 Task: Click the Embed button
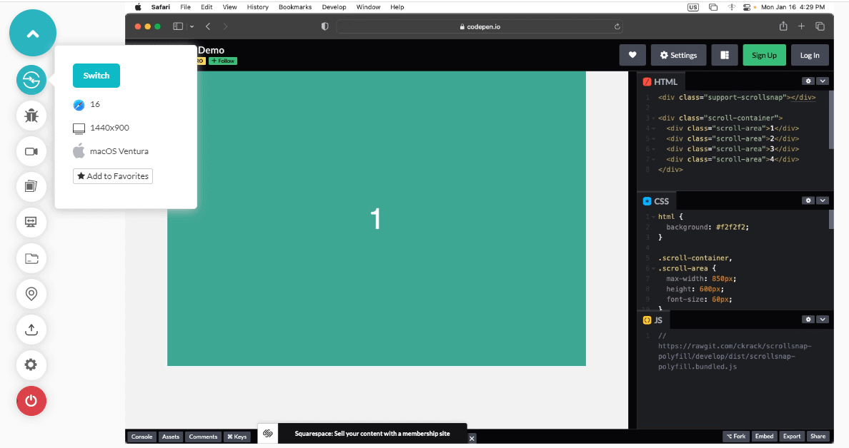coord(764,436)
